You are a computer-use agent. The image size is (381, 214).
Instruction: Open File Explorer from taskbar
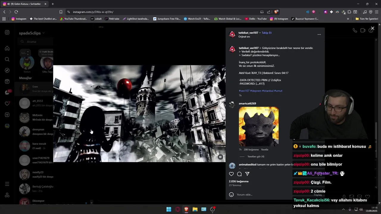[195, 209]
